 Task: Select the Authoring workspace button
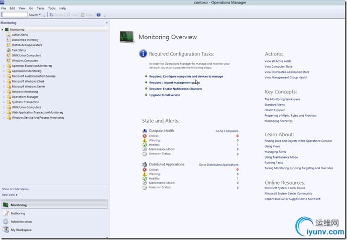[x=54, y=213]
